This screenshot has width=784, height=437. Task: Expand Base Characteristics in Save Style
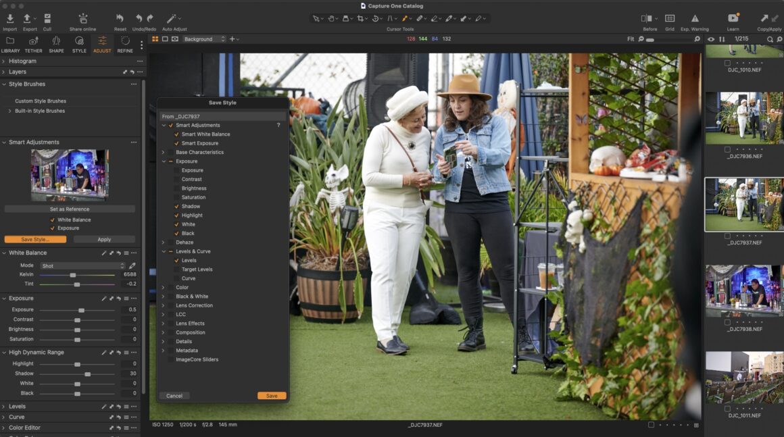[163, 153]
